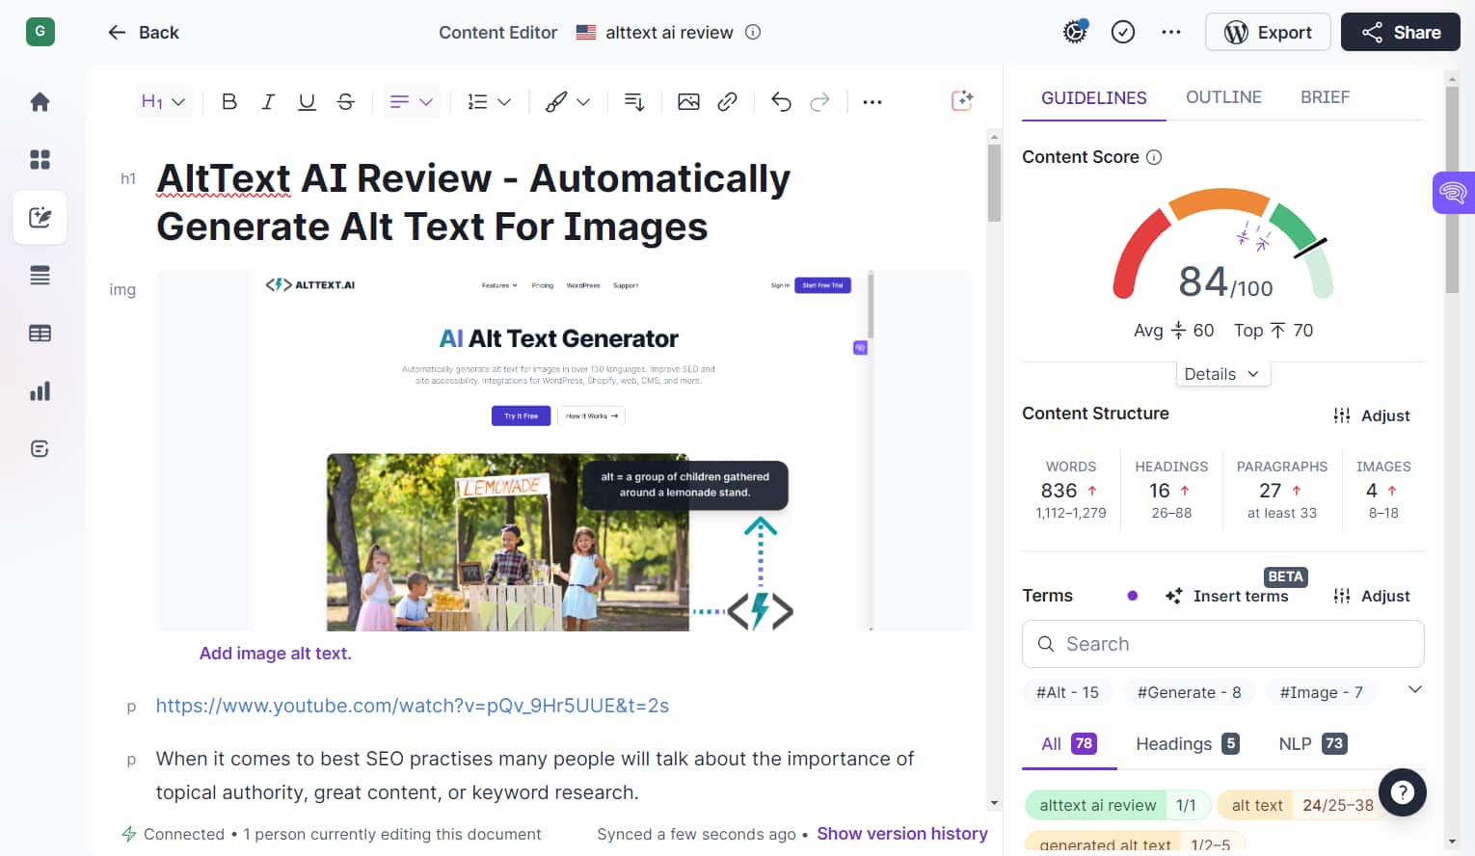The height and width of the screenshot is (856, 1475).
Task: Open the YouTube watch URL link
Action: coord(413,706)
